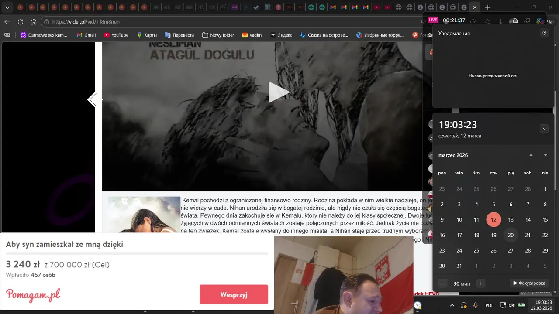Click the Чат button in the toolbar
Image resolution: width=559 pixels, height=314 pixels.
[x=550, y=21]
